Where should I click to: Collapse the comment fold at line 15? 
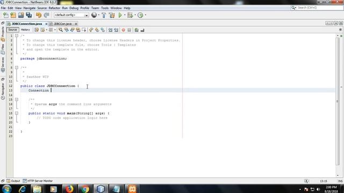pos(17,100)
